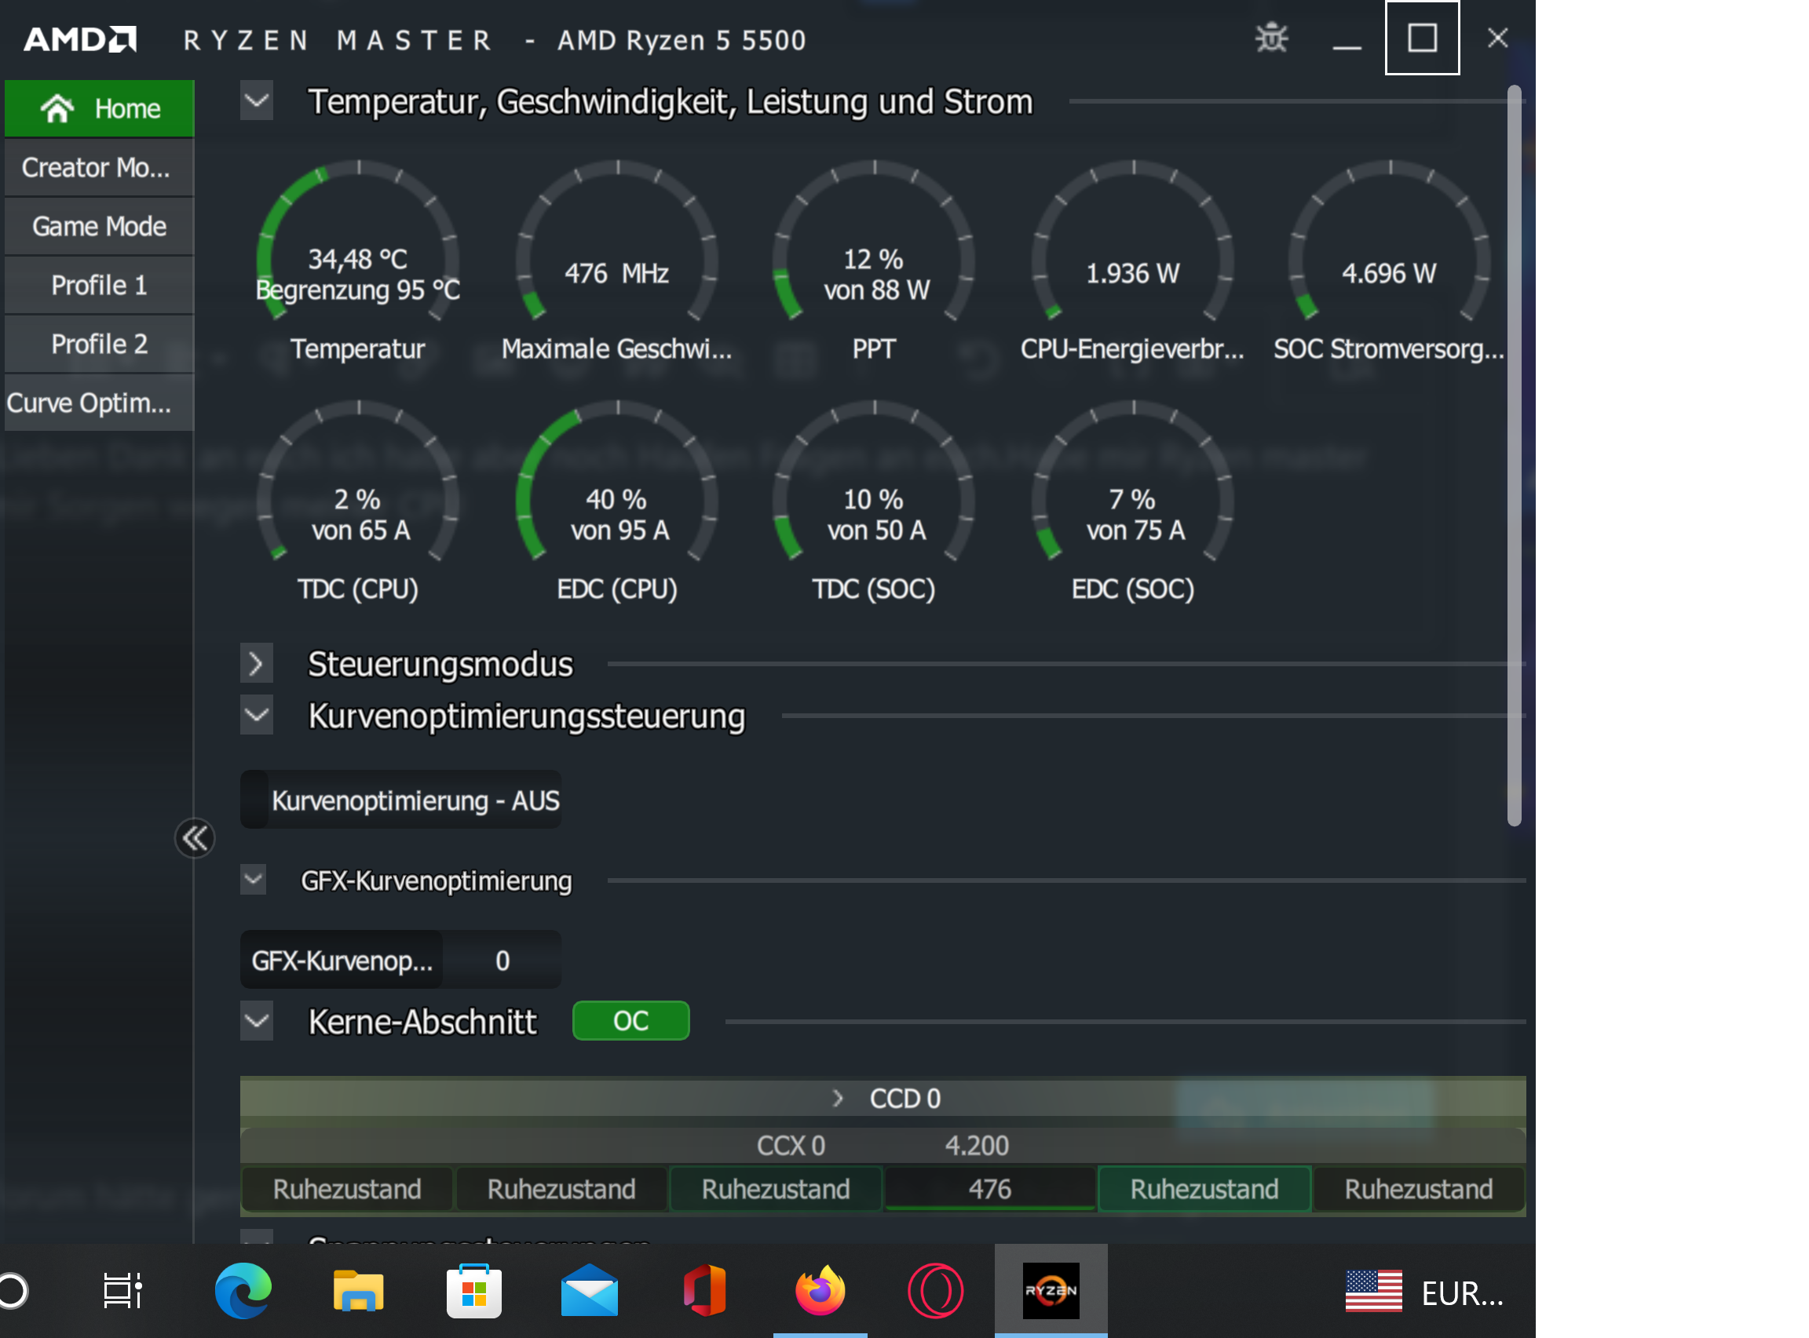This screenshot has width=1809, height=1338.
Task: Select the Profile 1 tab
Action: (x=99, y=285)
